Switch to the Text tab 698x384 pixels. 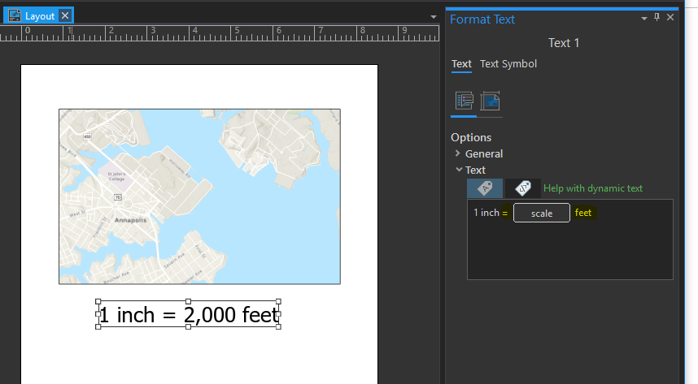461,64
